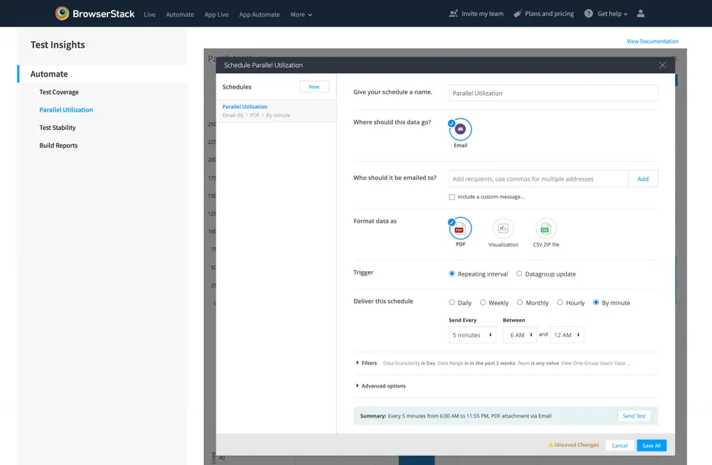712x465 pixels.
Task: Click the email recipients input field
Action: tap(538, 179)
